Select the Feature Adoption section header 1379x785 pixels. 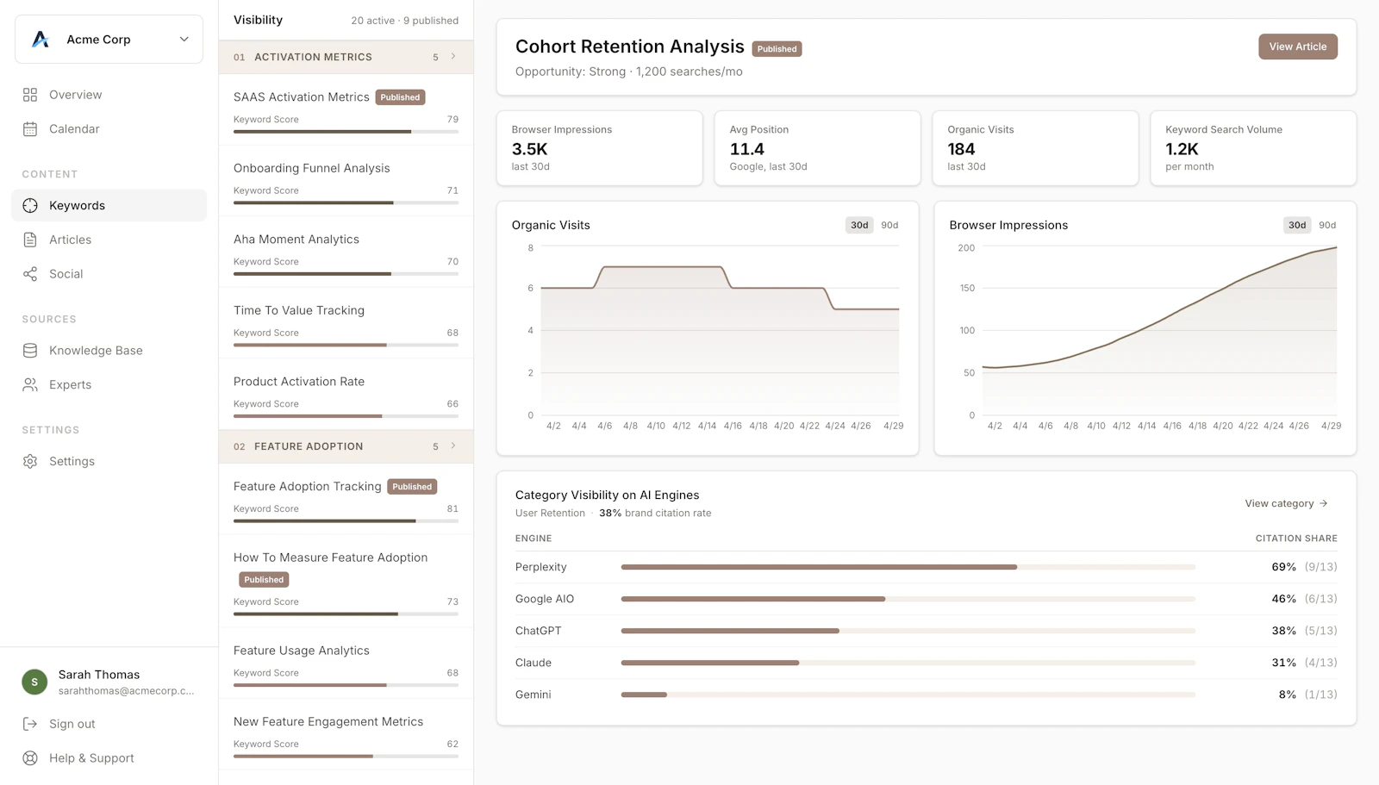(x=346, y=446)
